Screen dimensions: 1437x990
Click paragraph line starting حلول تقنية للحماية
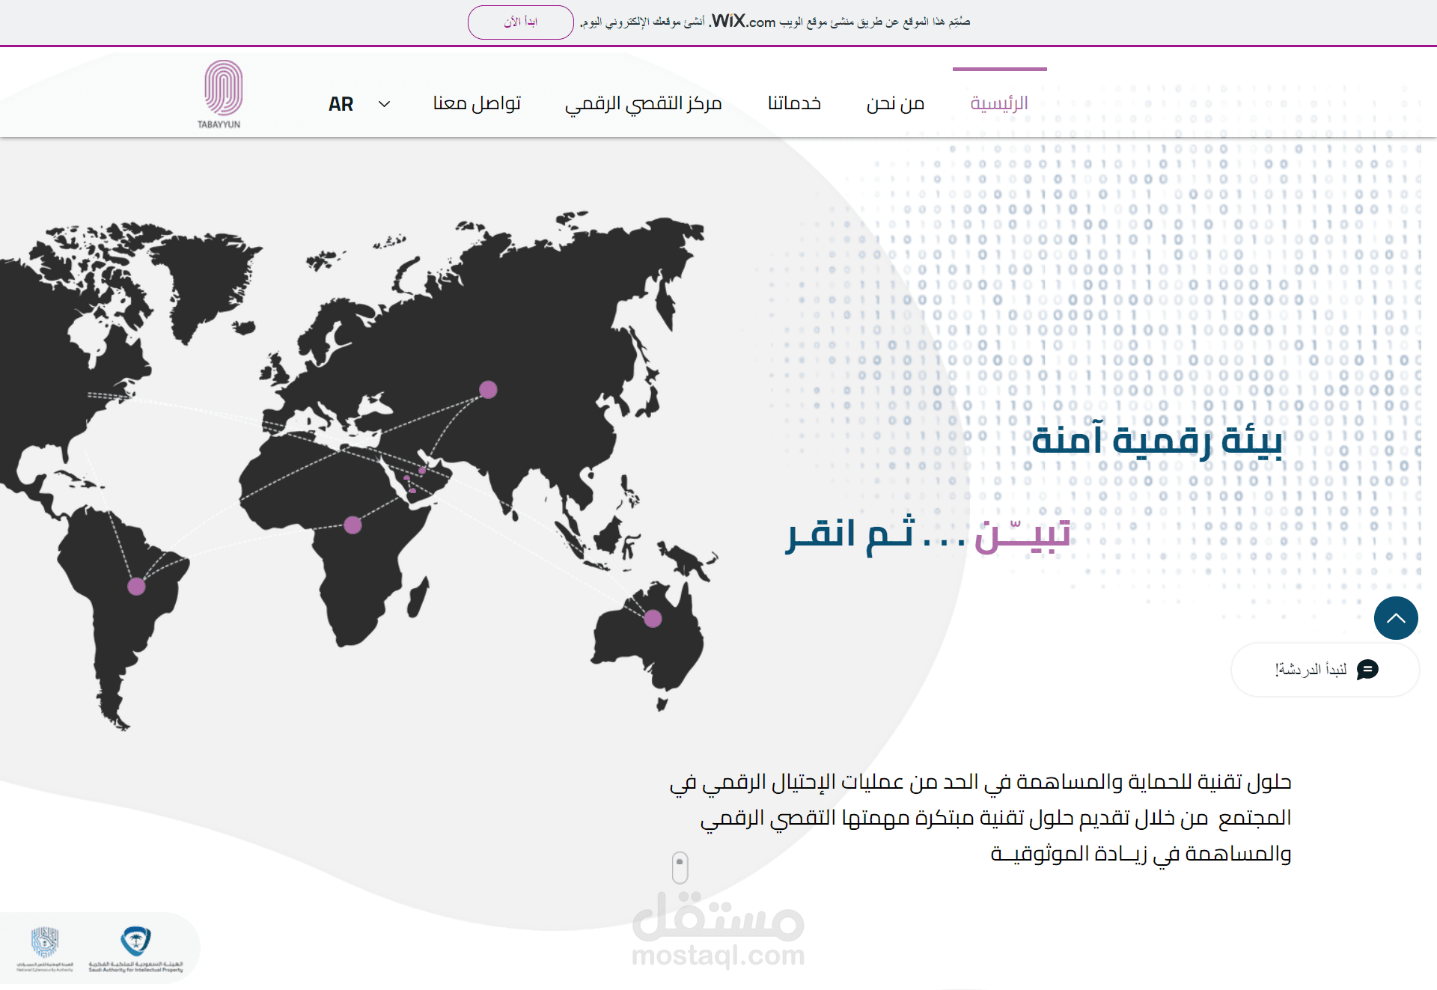[980, 782]
